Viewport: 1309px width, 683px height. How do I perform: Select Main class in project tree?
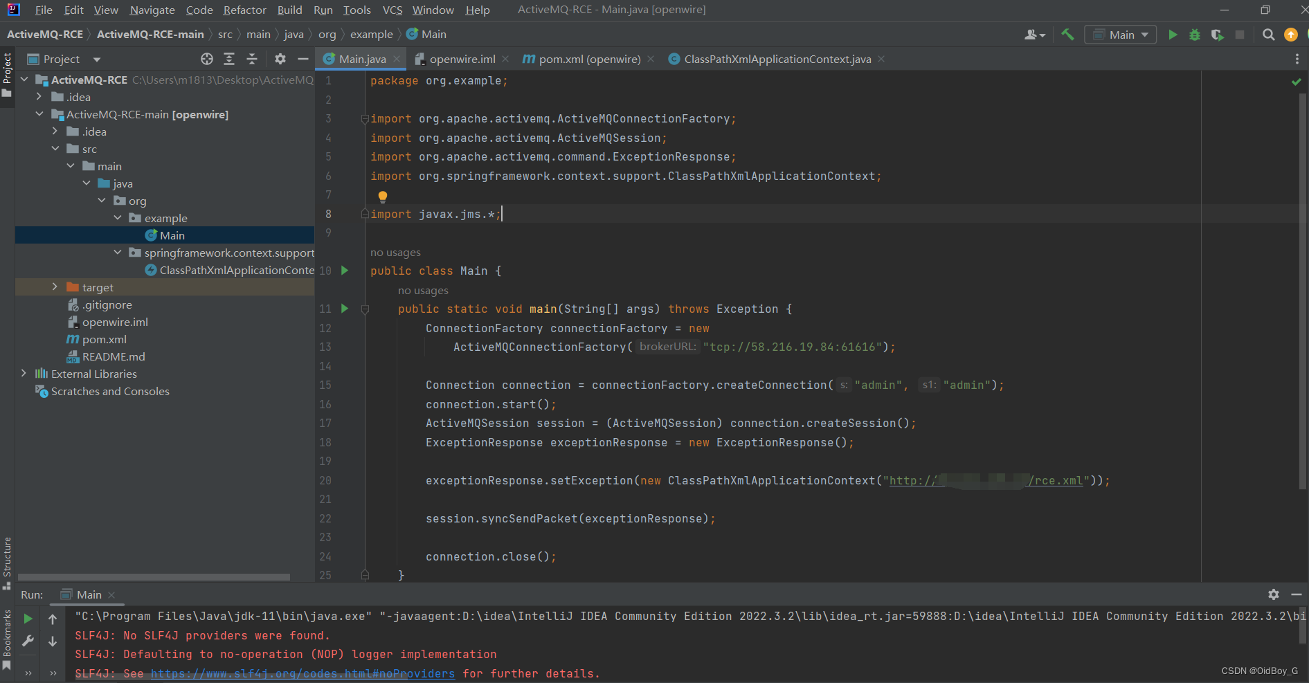click(x=165, y=235)
